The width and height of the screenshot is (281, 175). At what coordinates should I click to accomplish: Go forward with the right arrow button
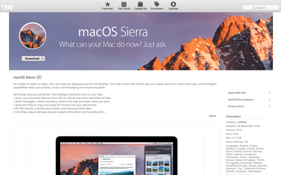click(x=10, y=8)
